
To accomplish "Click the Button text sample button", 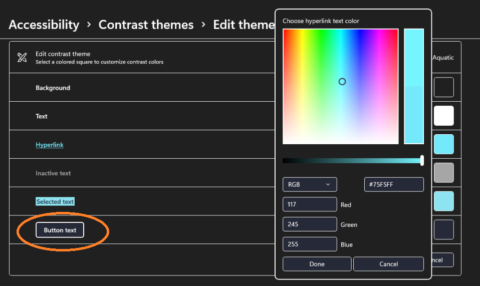I will click(x=60, y=230).
